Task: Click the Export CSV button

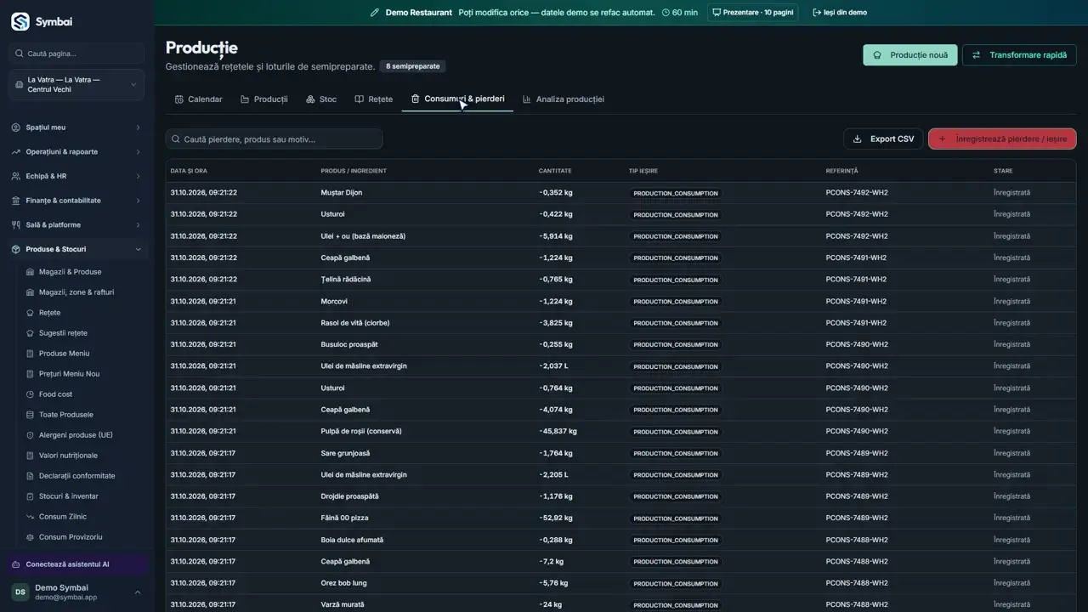Action: click(x=883, y=139)
